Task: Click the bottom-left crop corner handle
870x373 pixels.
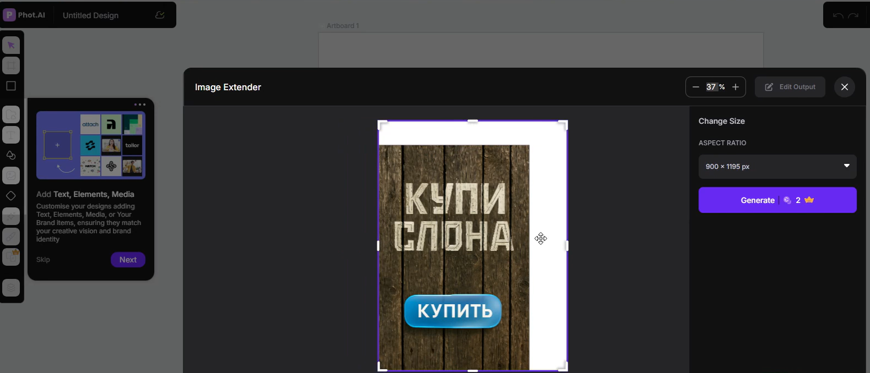Action: pyautogui.click(x=382, y=367)
